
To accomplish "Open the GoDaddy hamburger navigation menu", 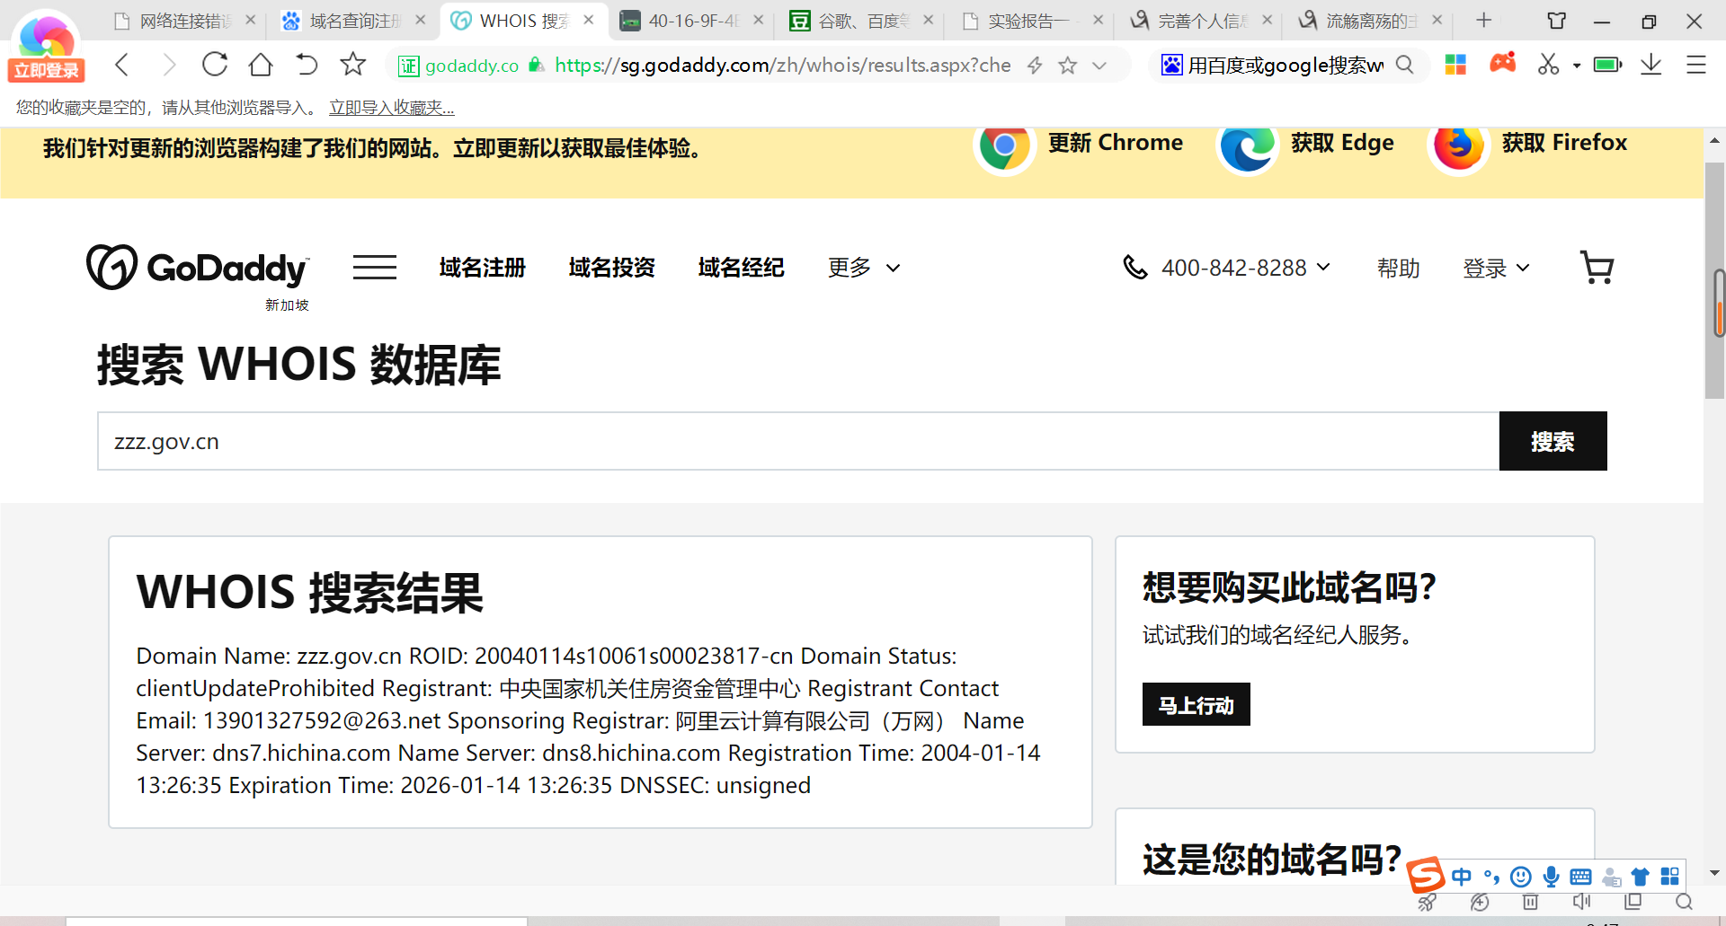I will [375, 268].
